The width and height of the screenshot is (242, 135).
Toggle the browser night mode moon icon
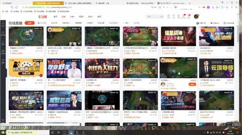pos(227,7)
